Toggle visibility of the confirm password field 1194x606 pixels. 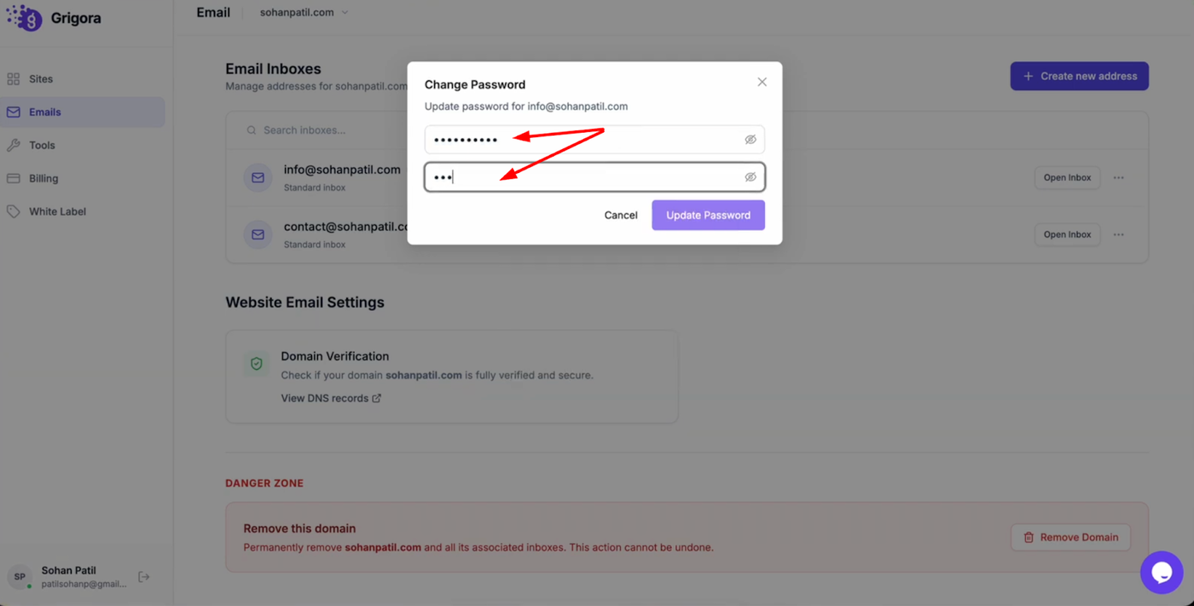coord(751,177)
